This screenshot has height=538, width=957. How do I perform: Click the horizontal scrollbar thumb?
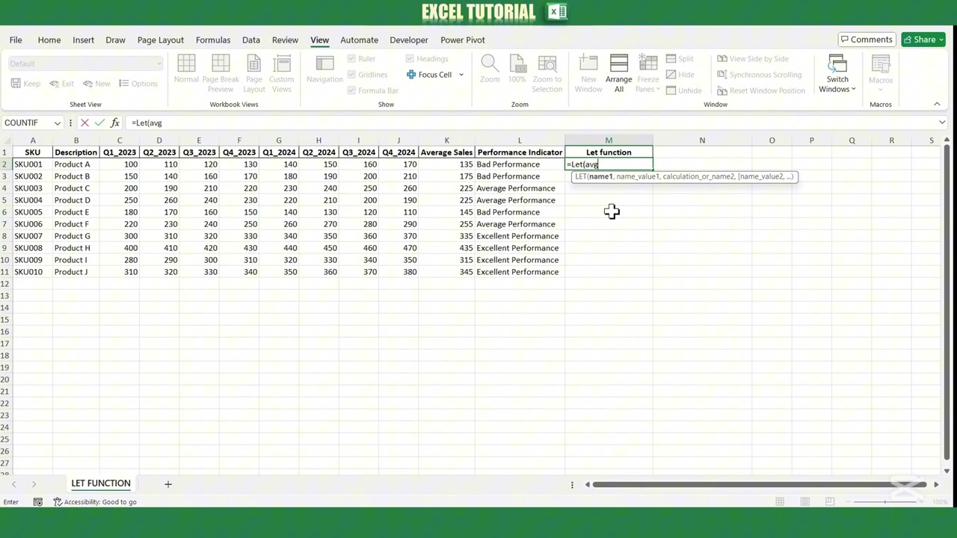tap(759, 484)
